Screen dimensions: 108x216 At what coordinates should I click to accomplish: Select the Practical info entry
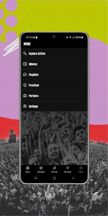click(x=54, y=85)
